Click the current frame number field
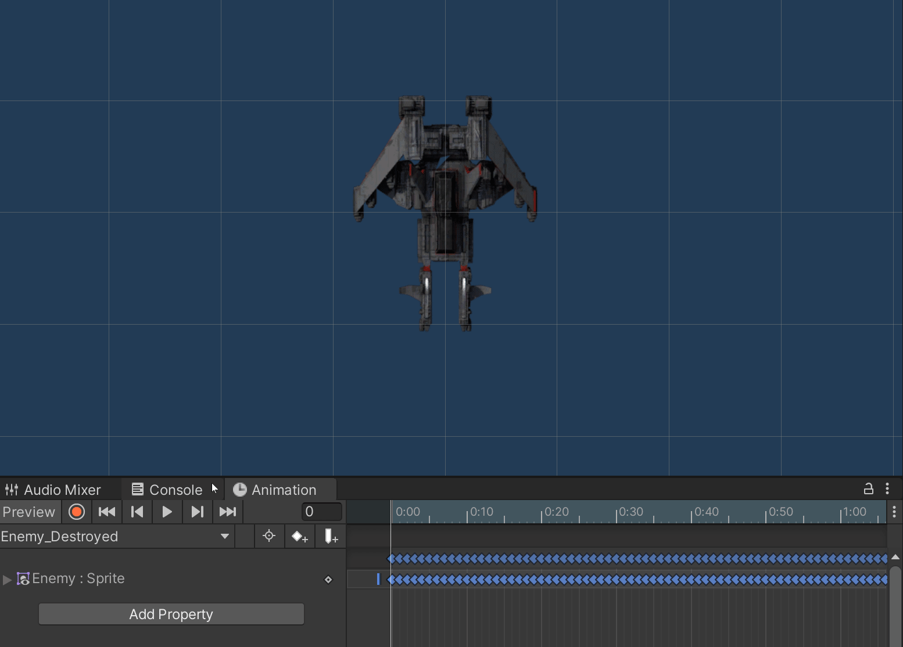903x647 pixels. click(322, 512)
